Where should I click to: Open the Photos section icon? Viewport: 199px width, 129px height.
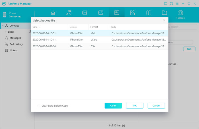click(x=101, y=13)
